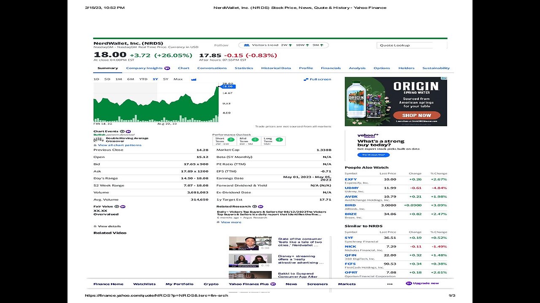540x303 pixels.
Task: Open the Sustainability tab
Action: point(436,68)
